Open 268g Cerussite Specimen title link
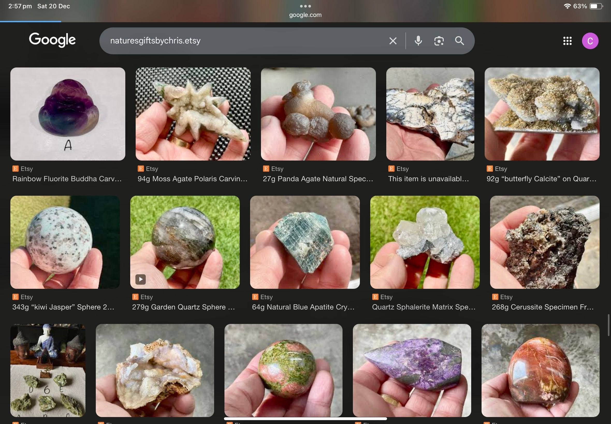611x424 pixels. [x=542, y=307]
